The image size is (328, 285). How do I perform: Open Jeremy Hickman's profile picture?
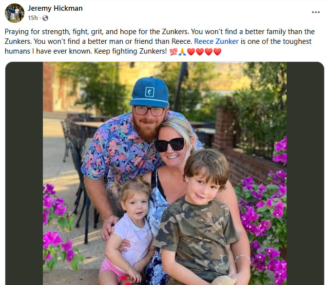coord(15,13)
